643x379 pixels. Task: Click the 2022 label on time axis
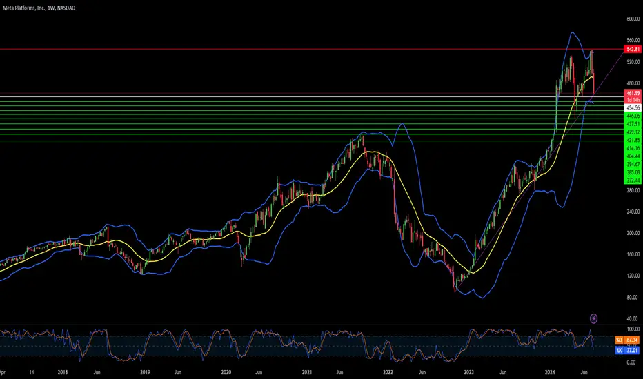point(388,372)
